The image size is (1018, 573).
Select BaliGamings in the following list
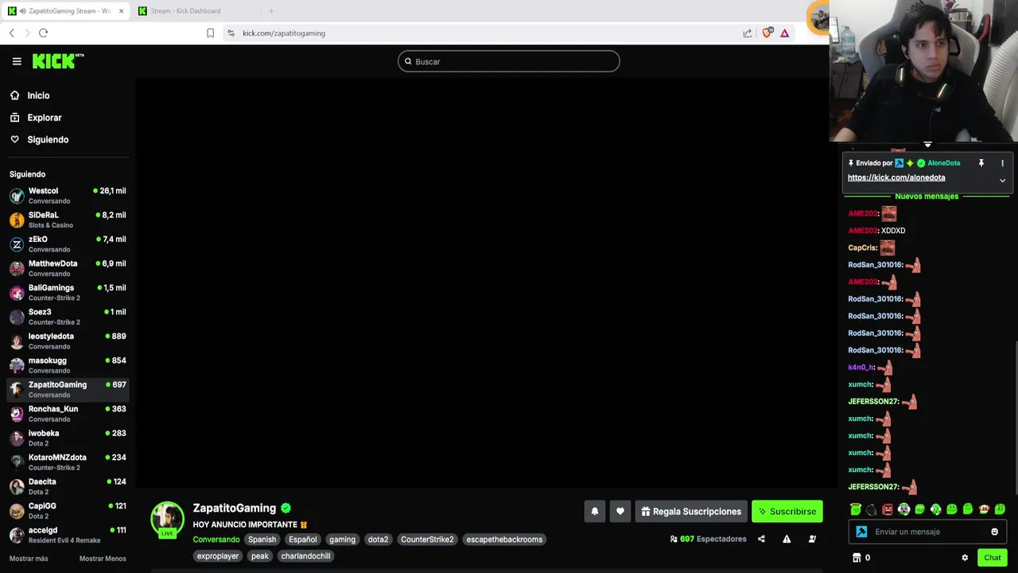click(68, 293)
